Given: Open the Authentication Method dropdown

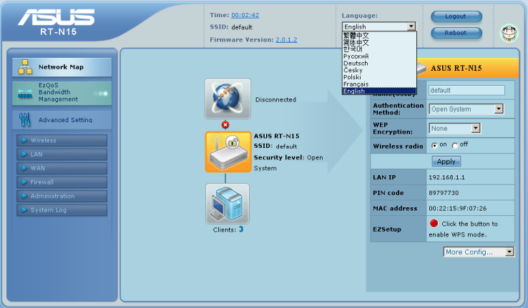Looking at the screenshot, I should point(499,109).
